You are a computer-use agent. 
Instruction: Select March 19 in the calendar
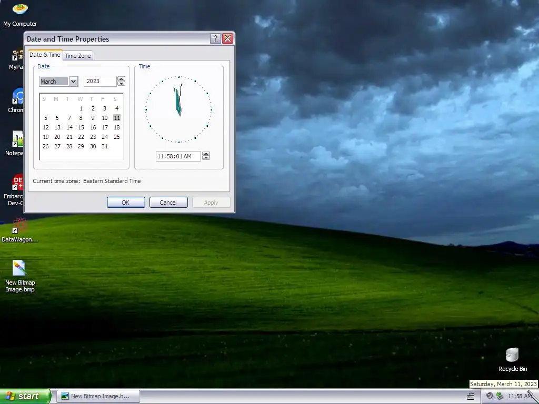[45, 137]
